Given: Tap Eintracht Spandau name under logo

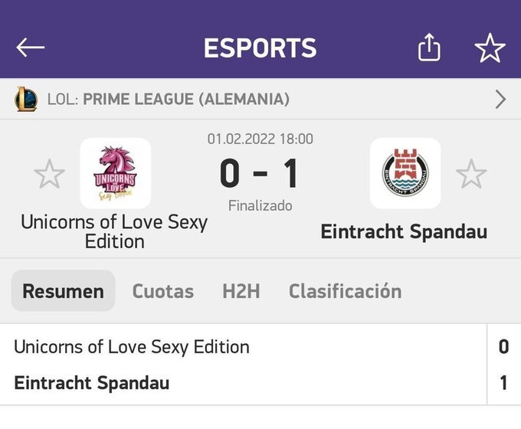Looking at the screenshot, I should coord(404,231).
